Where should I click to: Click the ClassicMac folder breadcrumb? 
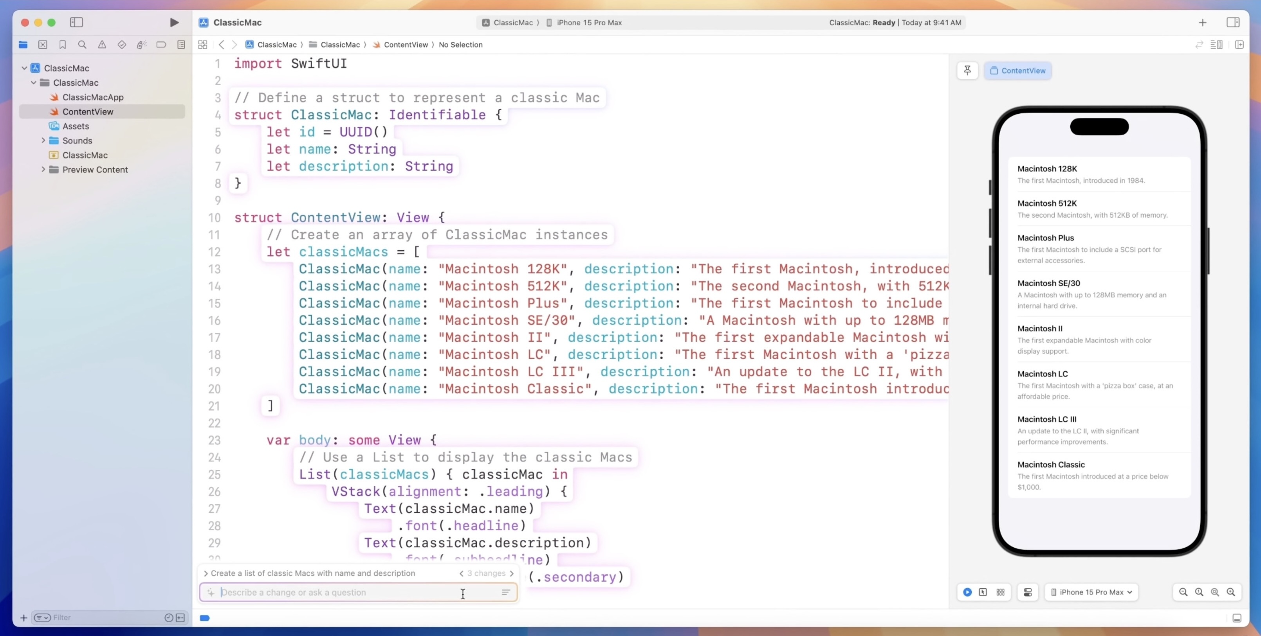pyautogui.click(x=335, y=45)
